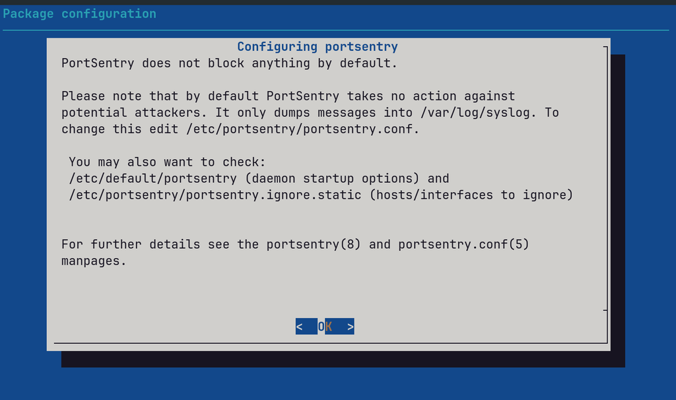Image resolution: width=676 pixels, height=400 pixels.
Task: Click the 'For further details see' manpage line
Action: (x=295, y=244)
